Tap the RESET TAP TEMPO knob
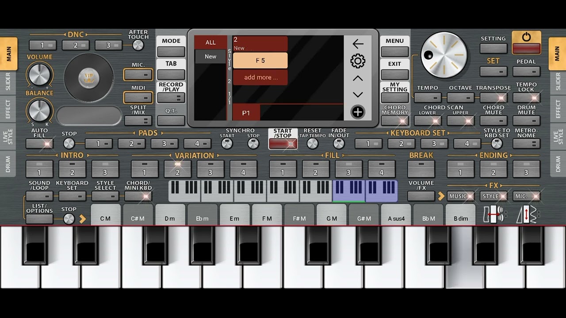 (x=313, y=144)
